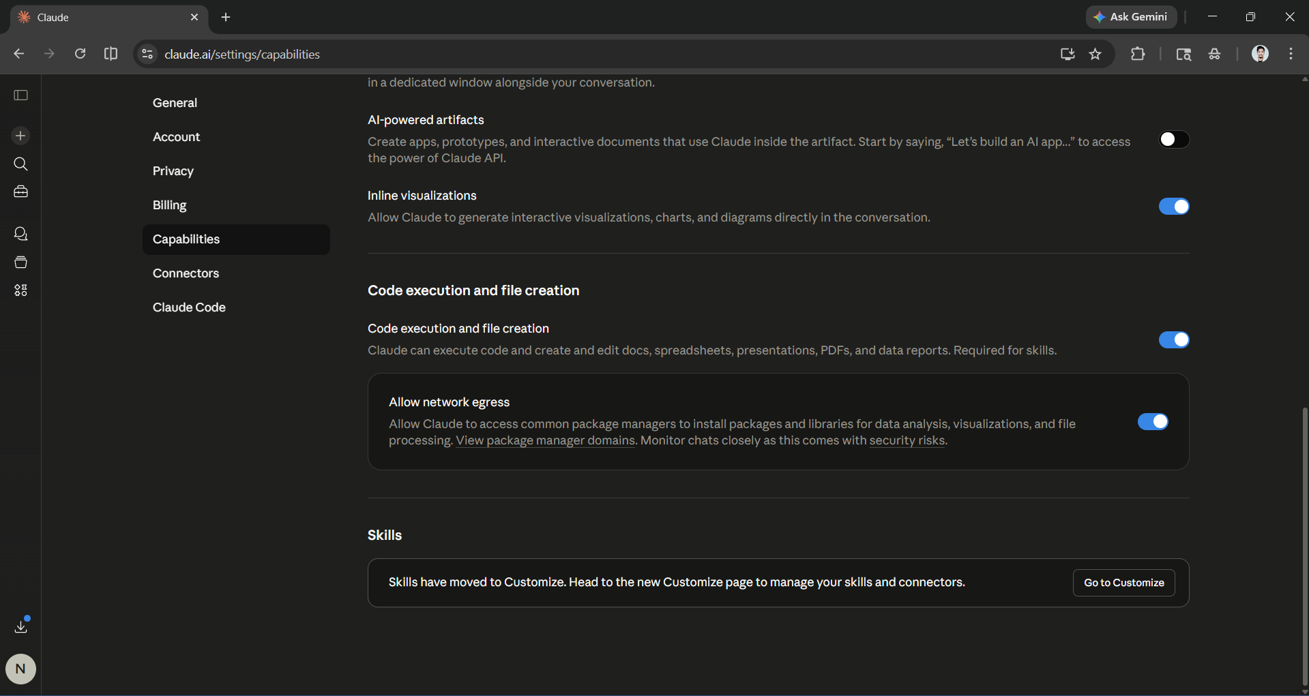
Task: Click the browser forward arrow
Action: point(49,54)
